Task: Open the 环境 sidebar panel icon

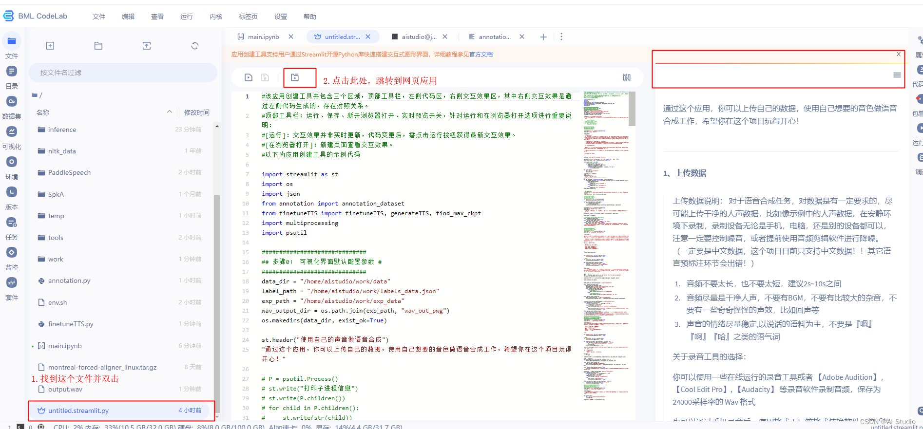Action: [12, 162]
